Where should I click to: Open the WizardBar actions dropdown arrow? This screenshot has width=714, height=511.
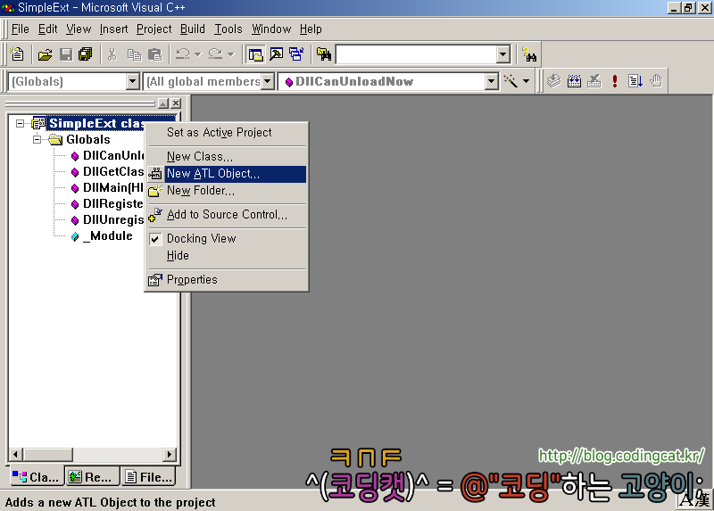point(526,81)
